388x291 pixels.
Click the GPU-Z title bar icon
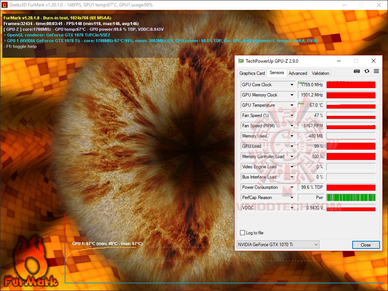tap(241, 61)
